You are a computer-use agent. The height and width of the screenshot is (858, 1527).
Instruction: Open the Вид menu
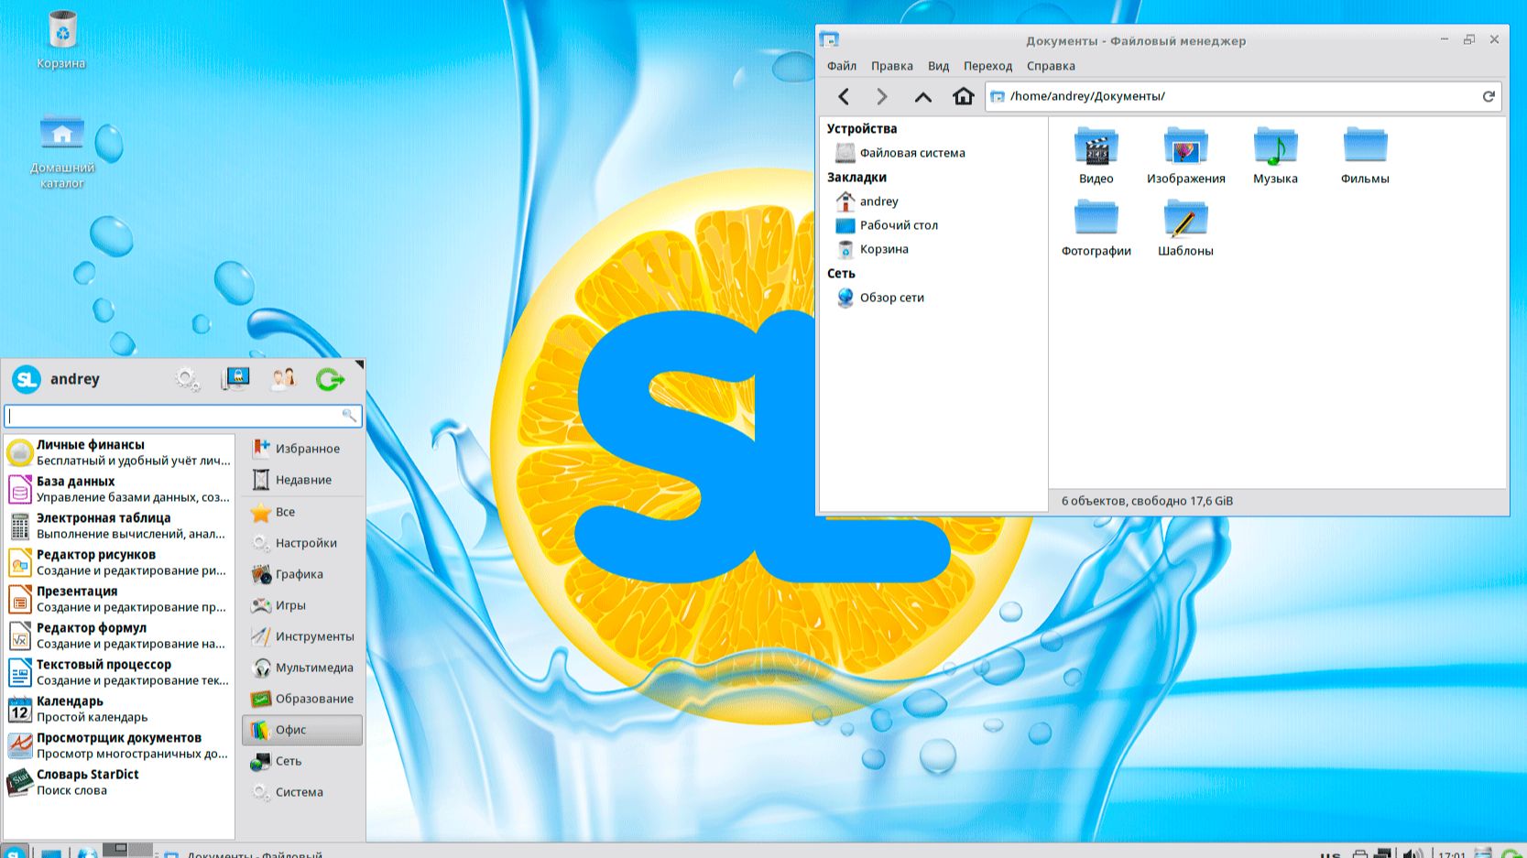tap(938, 66)
